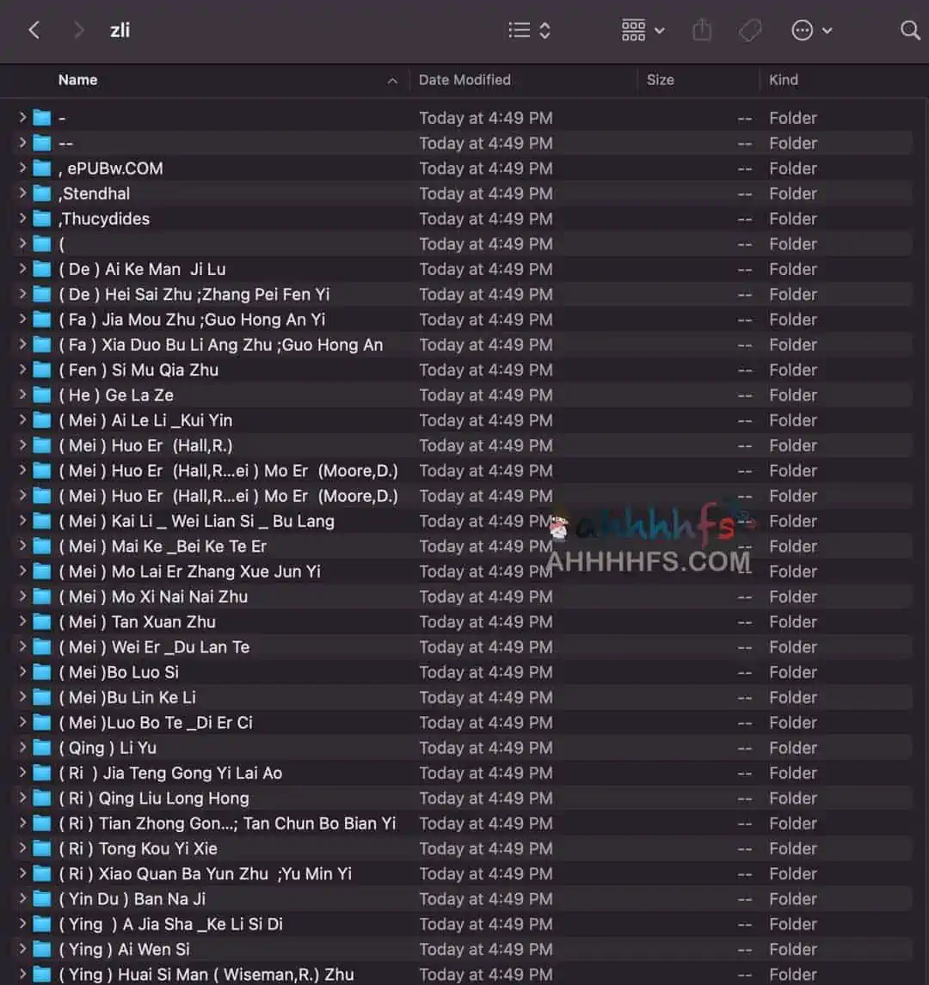Open the More actions ellipsis menu
The height and width of the screenshot is (985, 929).
coord(811,31)
